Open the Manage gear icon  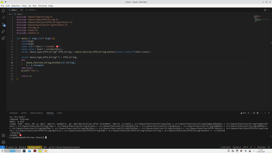pyautogui.click(x=3, y=142)
